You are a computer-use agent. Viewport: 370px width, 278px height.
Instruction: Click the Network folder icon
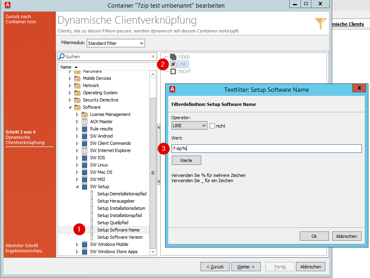tap(78, 85)
